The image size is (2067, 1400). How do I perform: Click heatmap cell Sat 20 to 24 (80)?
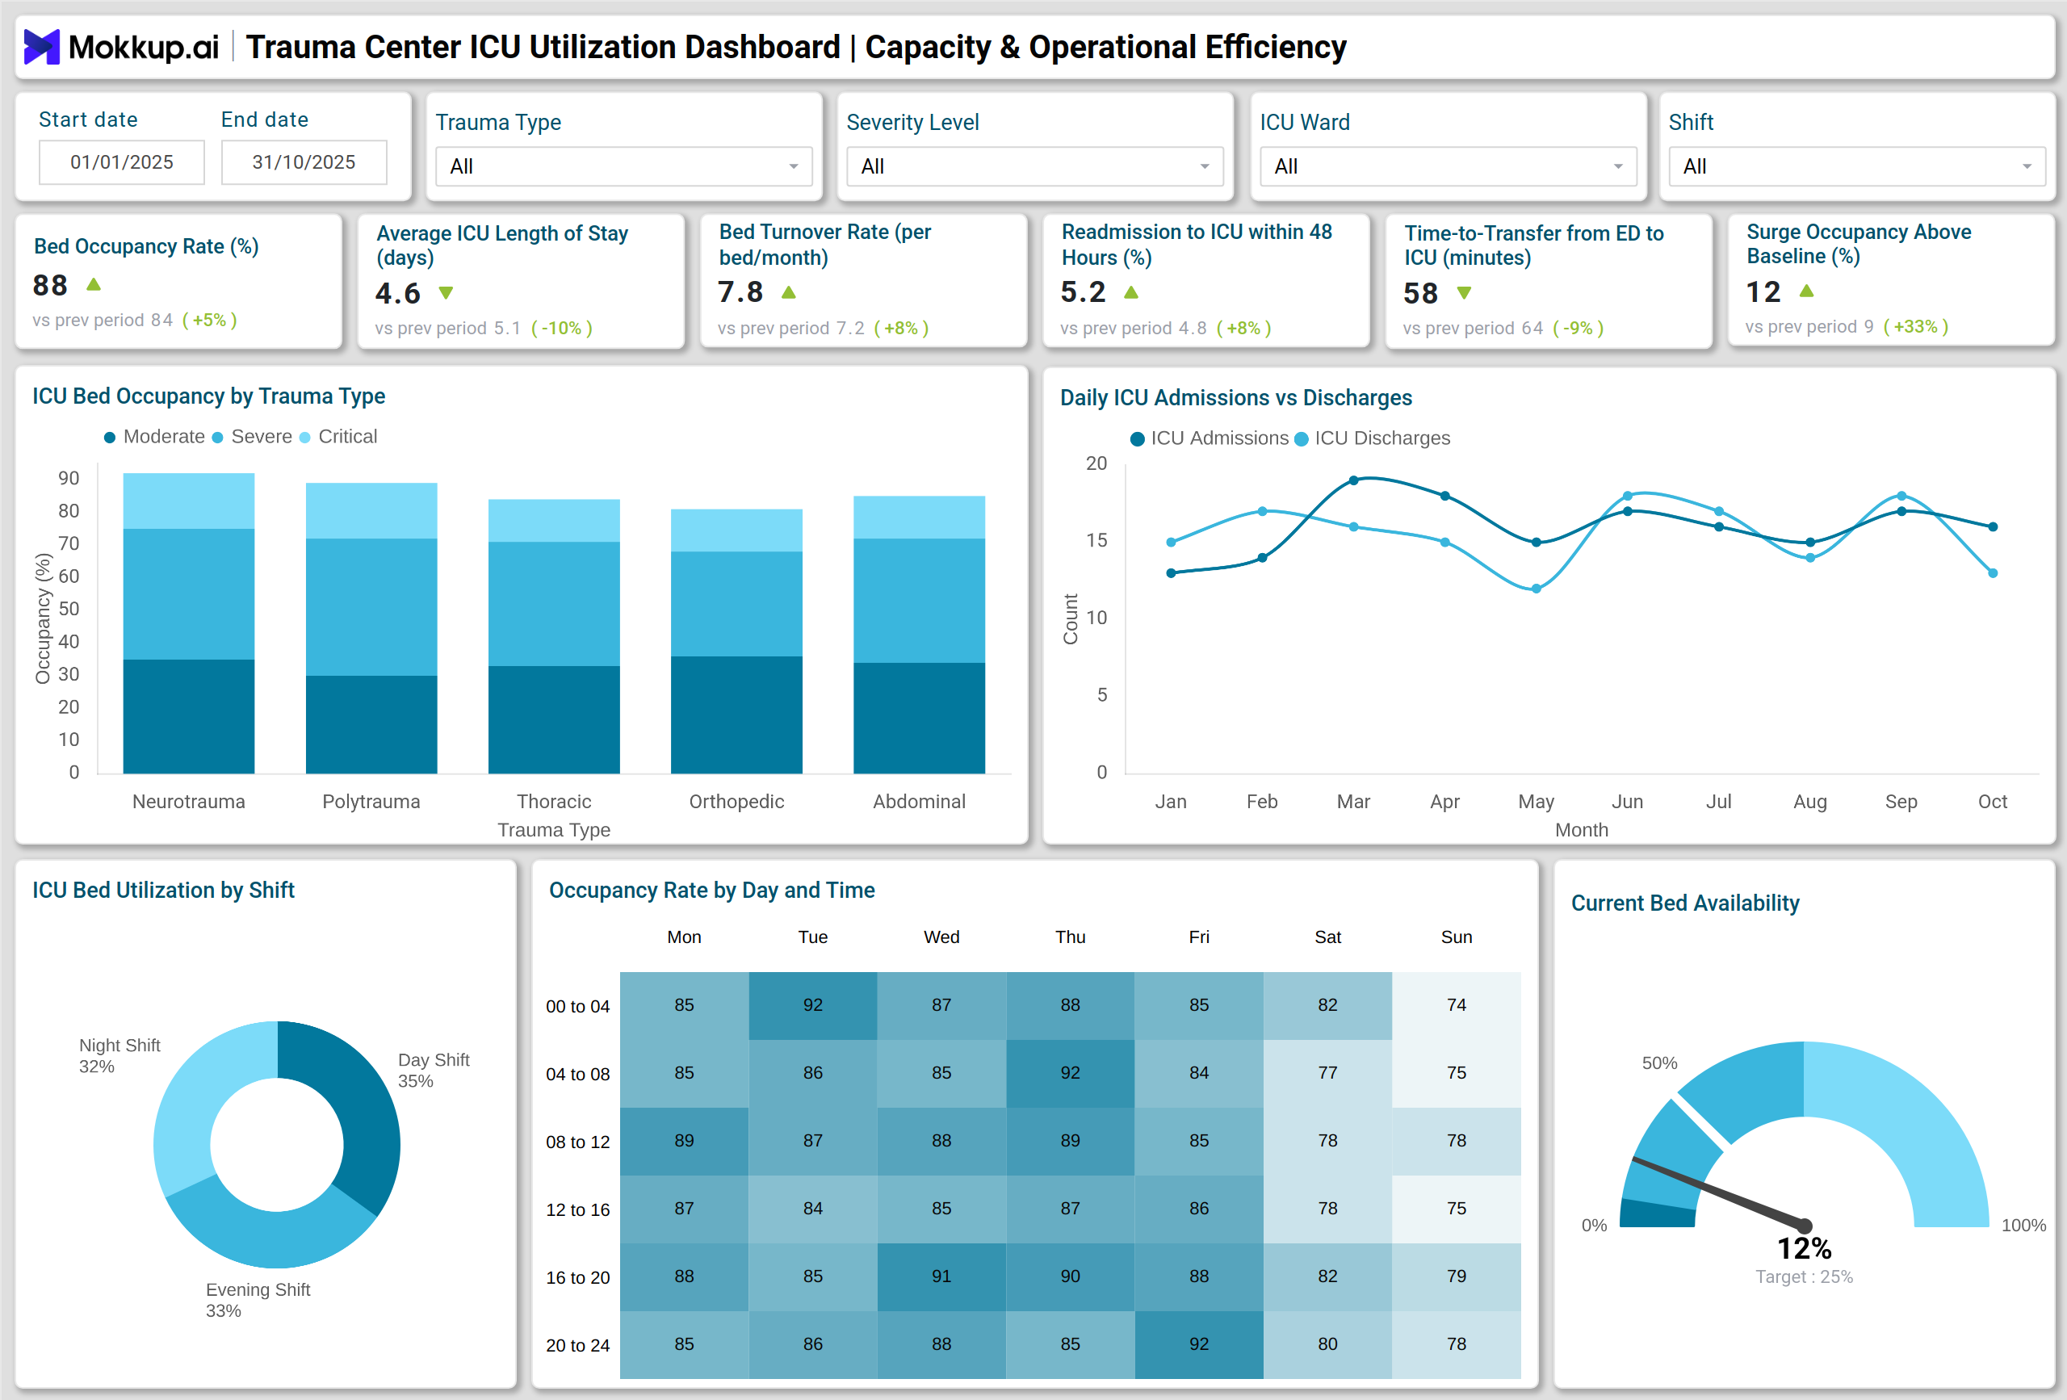coord(1328,1344)
